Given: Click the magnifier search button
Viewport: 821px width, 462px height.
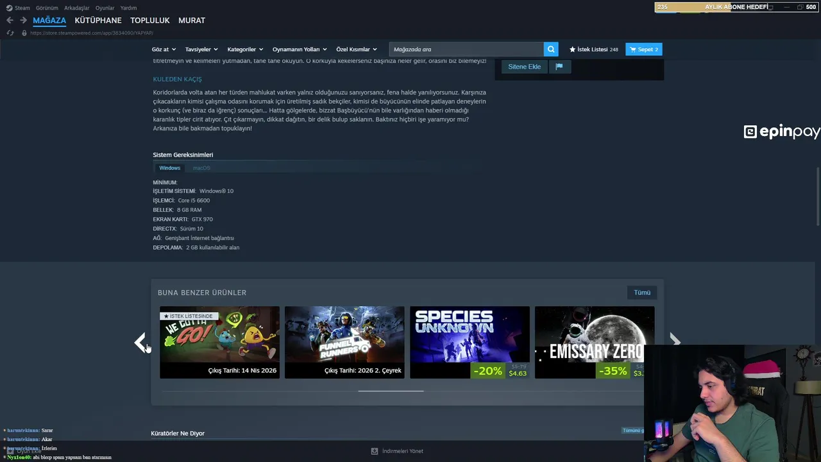Looking at the screenshot, I should point(550,49).
